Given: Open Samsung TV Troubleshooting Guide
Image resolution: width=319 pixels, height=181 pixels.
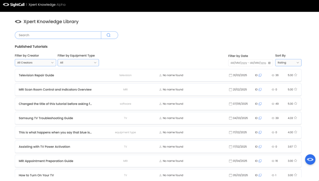Looking at the screenshot, I should click(x=46, y=118).
